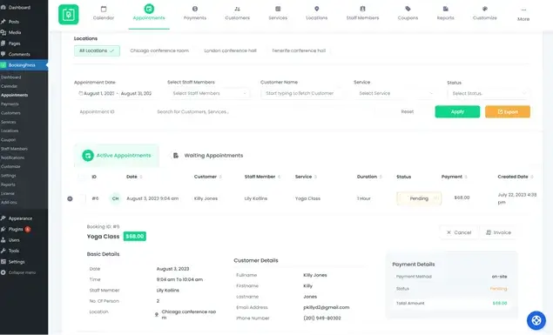Open BookingPress in WordPress sidebar menu
This screenshot has width=553, height=335.
(24, 65)
